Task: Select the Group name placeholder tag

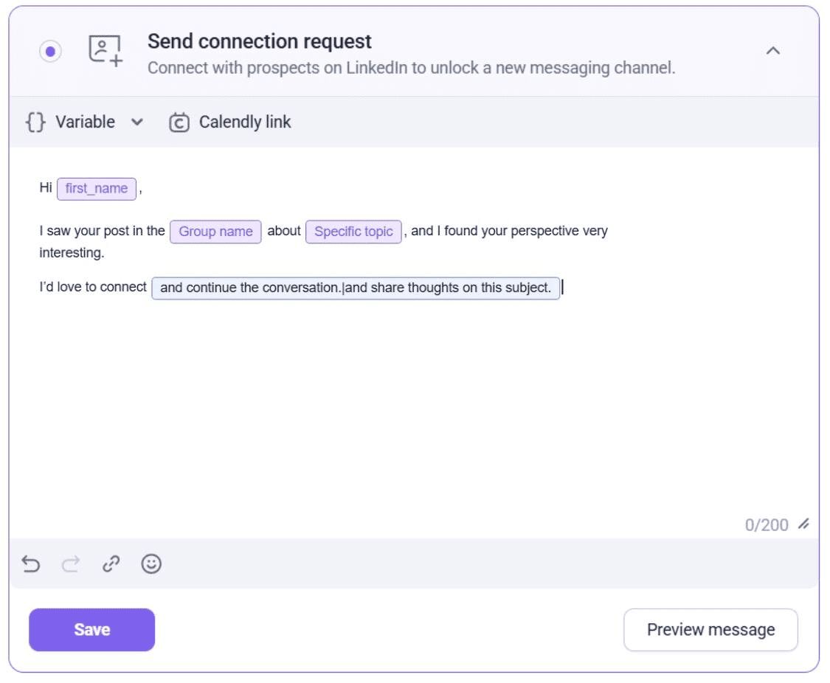Action: point(215,232)
